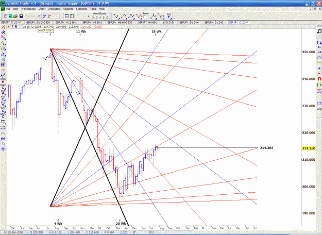
Task: Select the RT price-time tool
Action: click(x=3, y=65)
